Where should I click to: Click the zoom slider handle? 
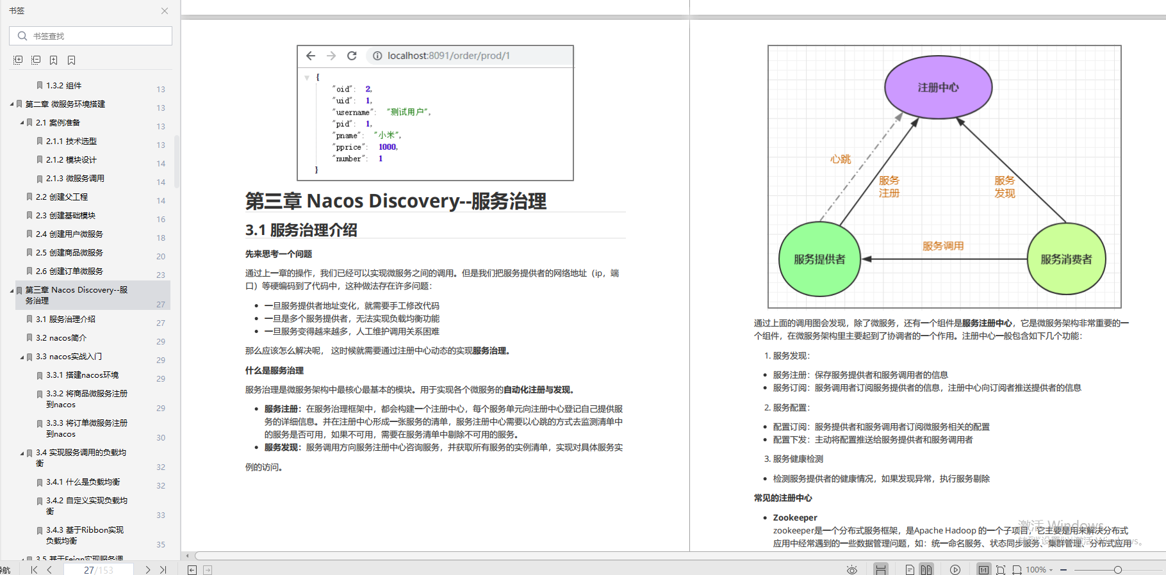coord(1118,569)
